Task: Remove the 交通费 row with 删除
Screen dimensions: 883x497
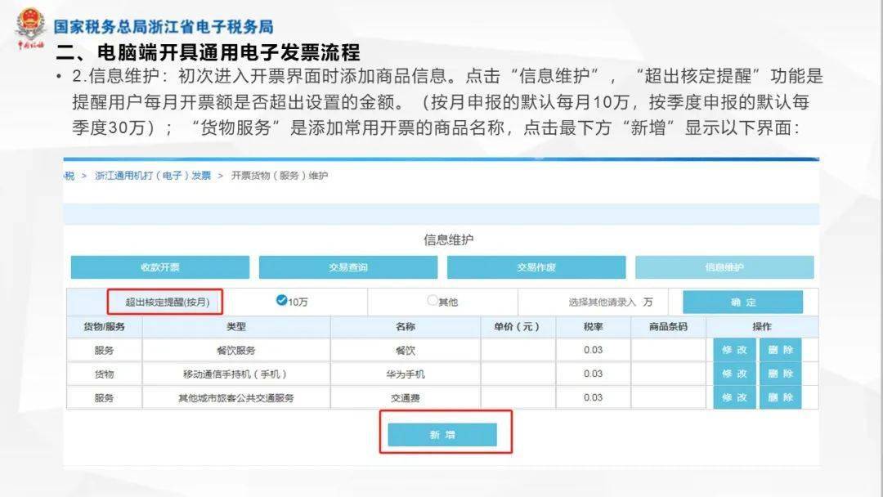Action: click(x=779, y=398)
